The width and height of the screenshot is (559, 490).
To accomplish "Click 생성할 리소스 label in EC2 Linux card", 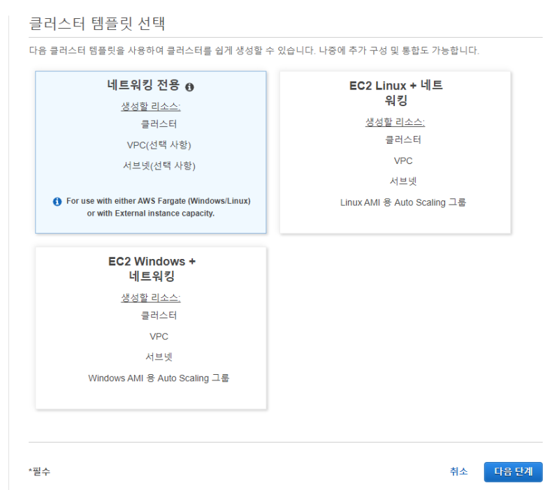I will pos(395,122).
